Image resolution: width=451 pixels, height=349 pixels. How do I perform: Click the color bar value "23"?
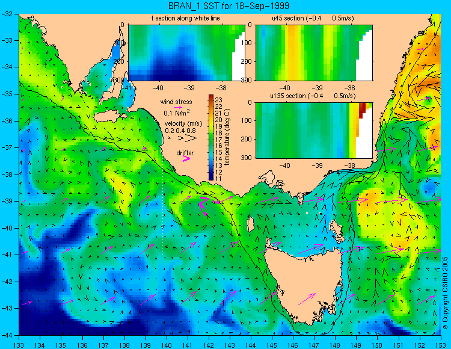pyautogui.click(x=219, y=100)
